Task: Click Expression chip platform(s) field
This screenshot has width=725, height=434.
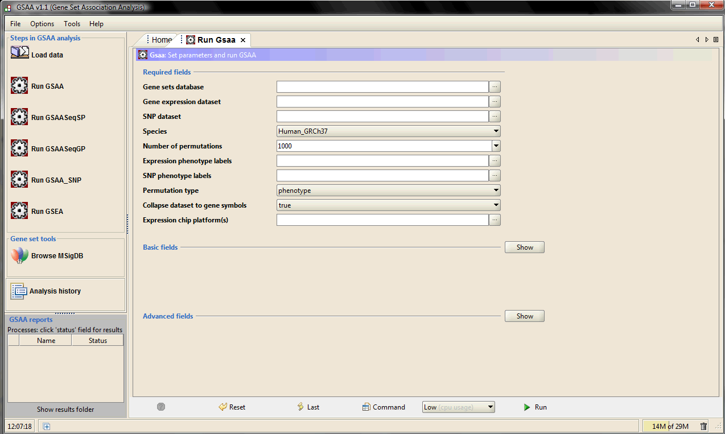Action: pyautogui.click(x=382, y=220)
